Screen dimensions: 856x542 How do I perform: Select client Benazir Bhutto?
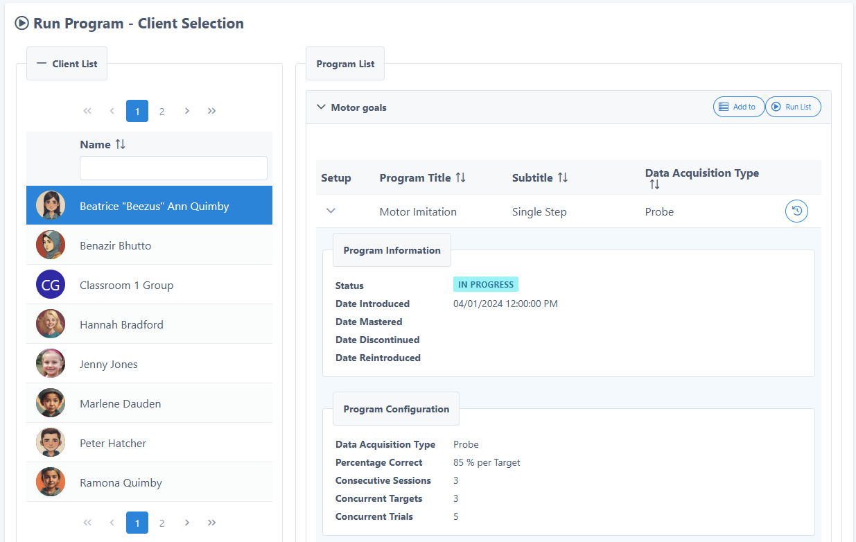tap(149, 245)
